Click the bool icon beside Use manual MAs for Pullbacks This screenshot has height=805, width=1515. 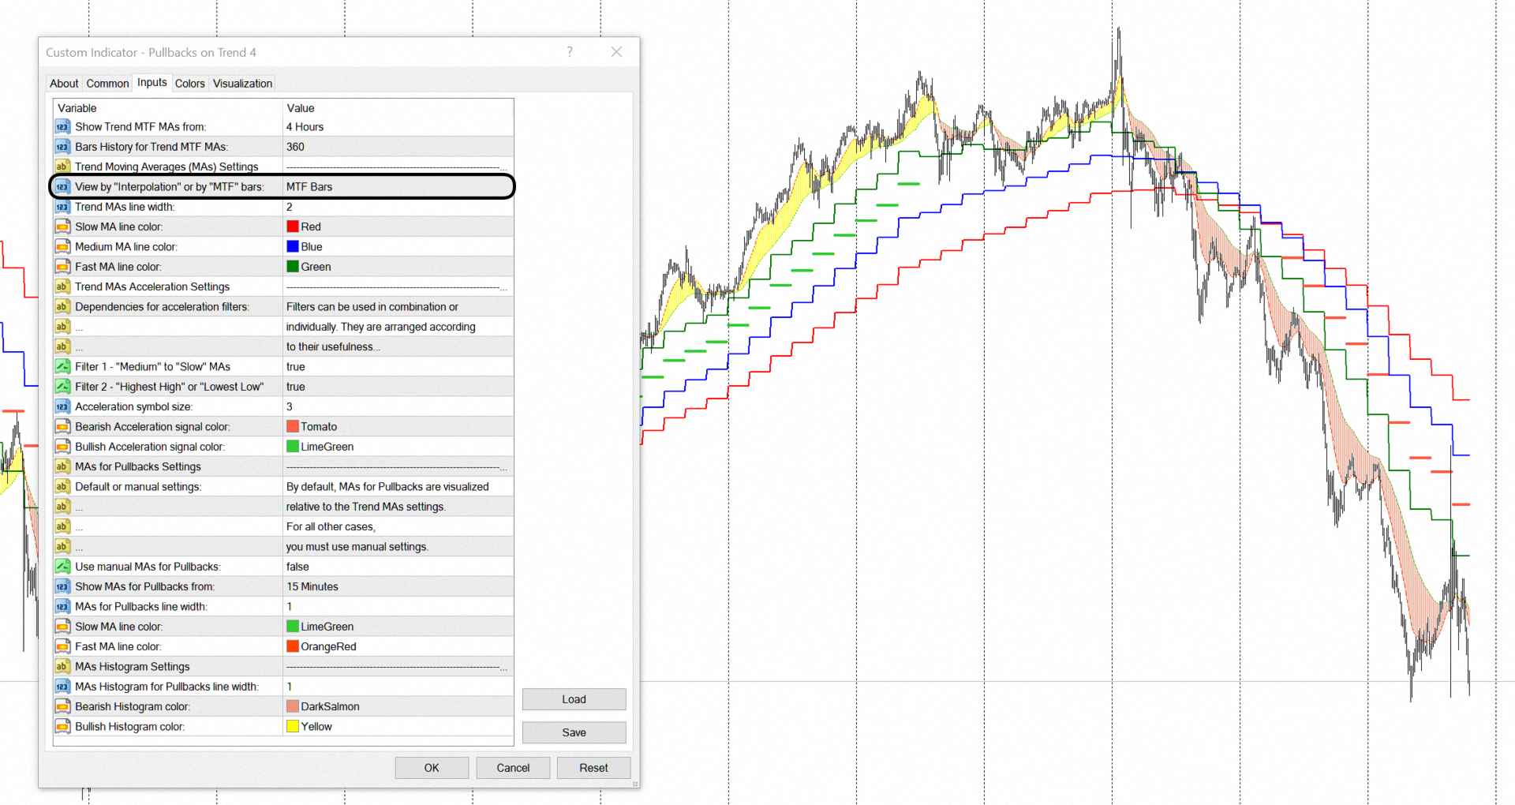click(62, 567)
